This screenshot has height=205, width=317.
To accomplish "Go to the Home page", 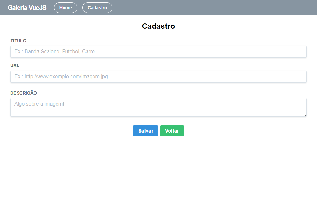I will 65,8.
